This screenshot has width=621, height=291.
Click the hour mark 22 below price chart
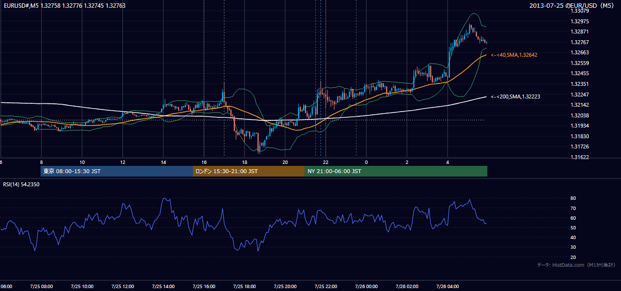(326, 162)
